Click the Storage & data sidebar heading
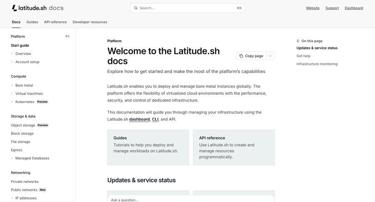Screen dimensions: 375x202 click(x=23, y=116)
